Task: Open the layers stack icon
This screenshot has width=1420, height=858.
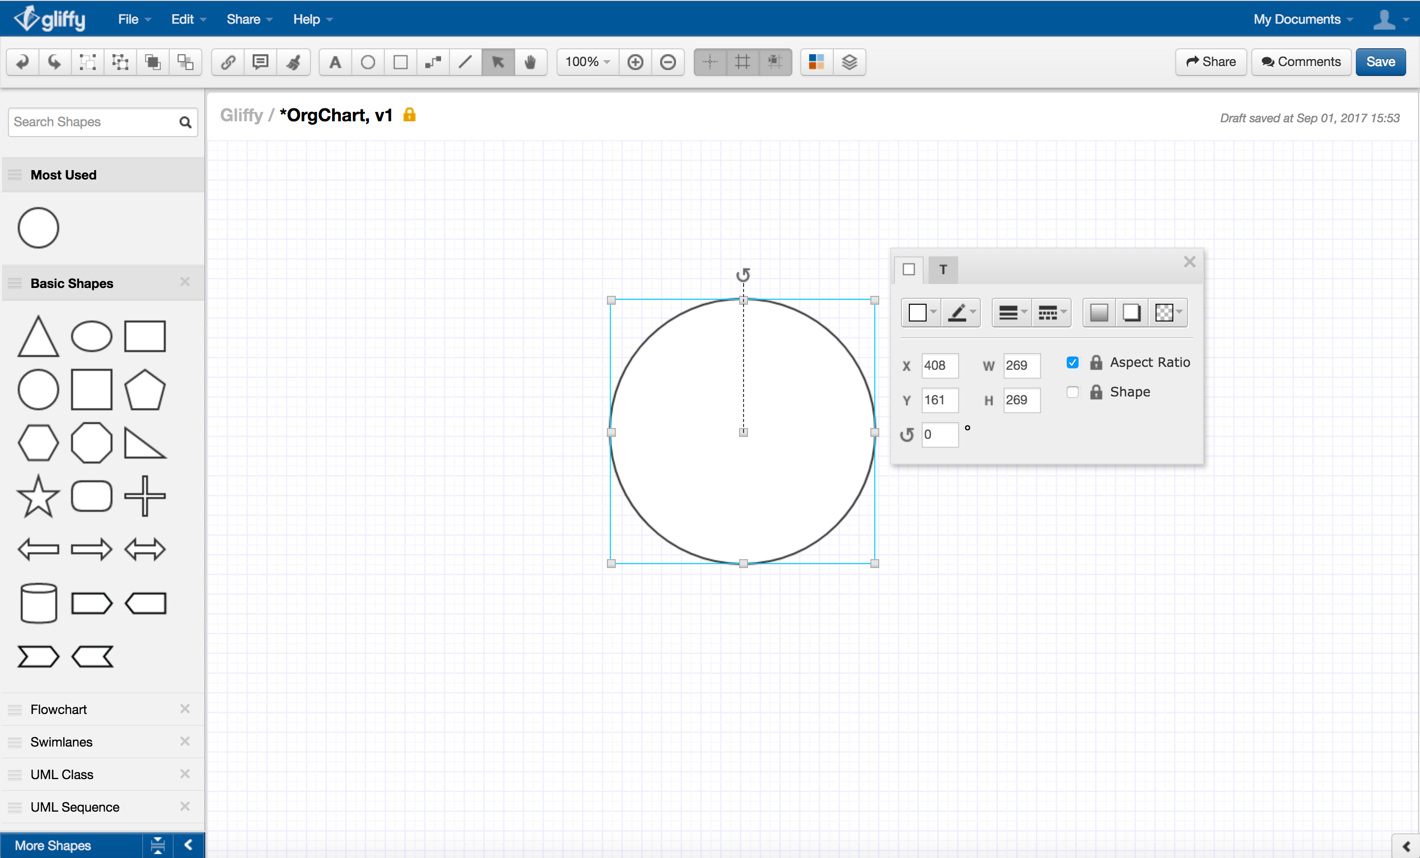Action: (849, 62)
